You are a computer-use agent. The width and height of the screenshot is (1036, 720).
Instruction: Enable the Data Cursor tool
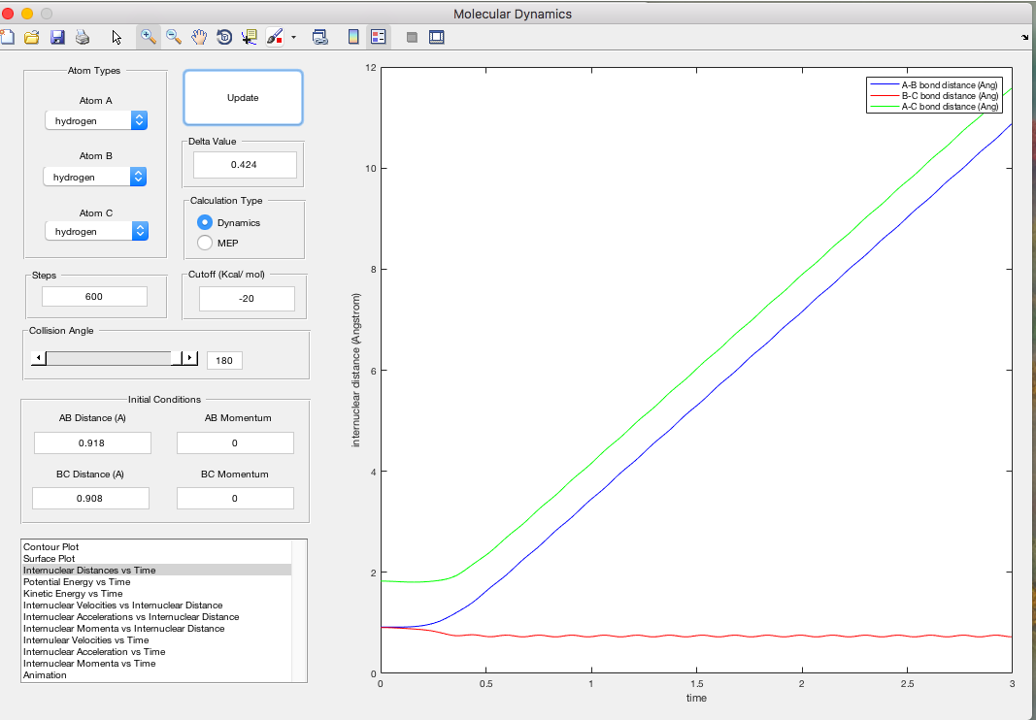(250, 37)
